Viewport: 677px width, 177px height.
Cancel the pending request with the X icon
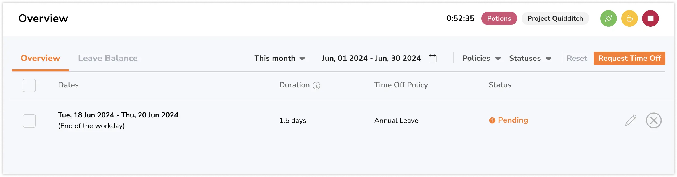(x=654, y=120)
